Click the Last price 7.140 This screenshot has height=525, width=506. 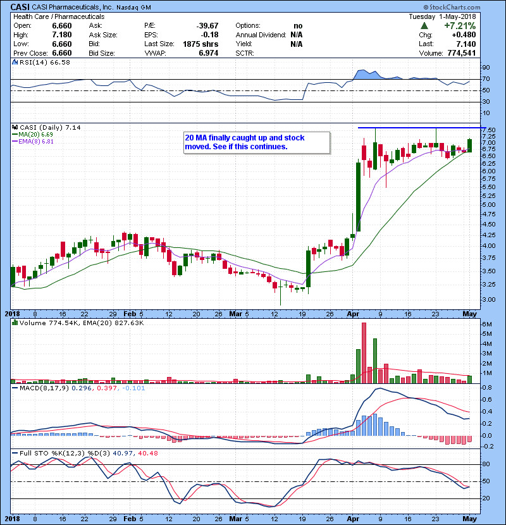tap(466, 44)
